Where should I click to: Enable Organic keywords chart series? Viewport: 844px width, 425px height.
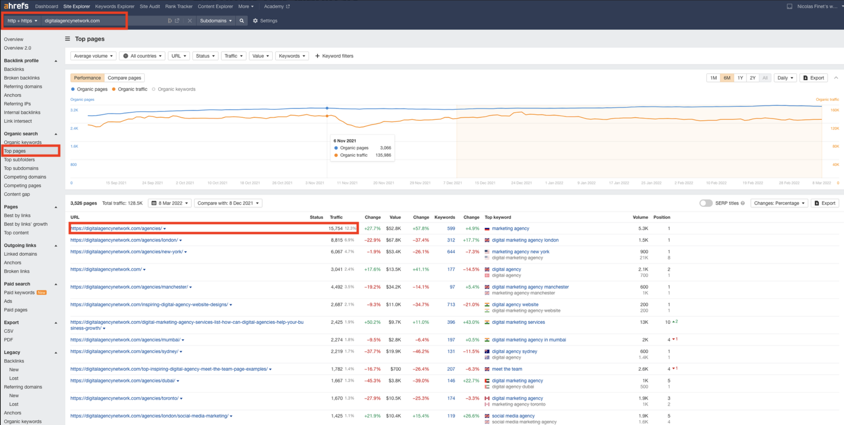pyautogui.click(x=174, y=89)
